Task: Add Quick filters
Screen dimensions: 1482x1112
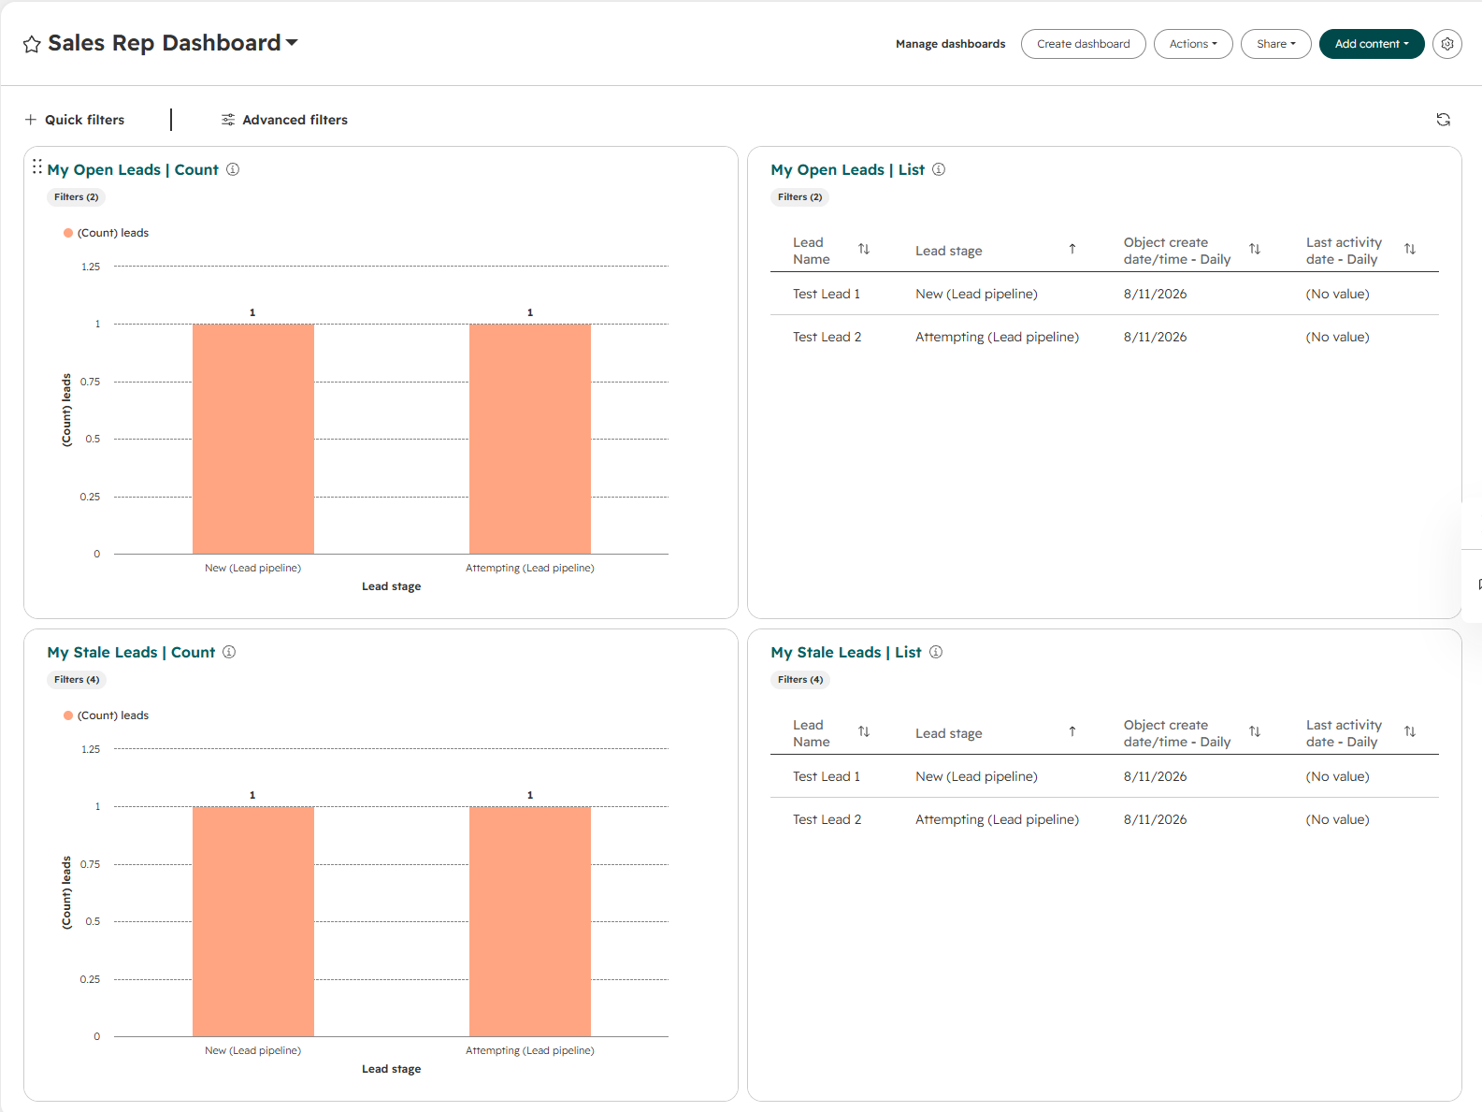Action: [x=75, y=120]
